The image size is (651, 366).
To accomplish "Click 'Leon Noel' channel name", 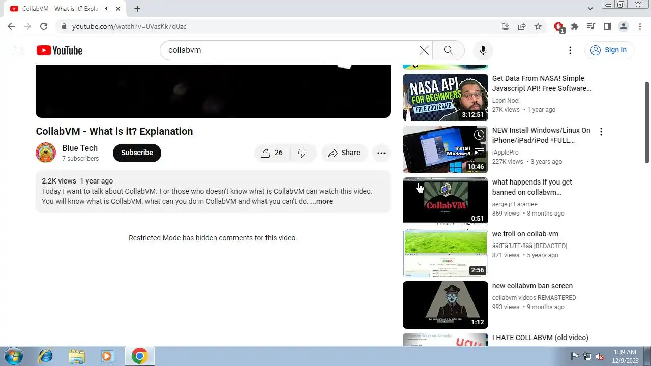I will coord(506,101).
